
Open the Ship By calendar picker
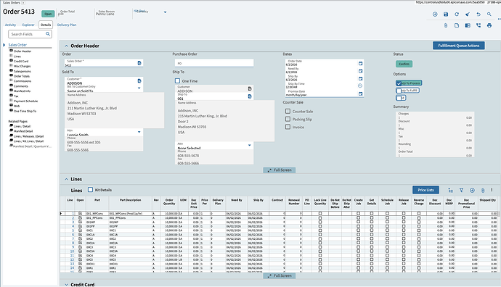tap(360, 78)
